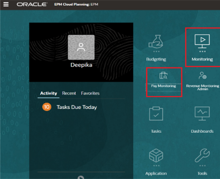Switch to the Recent tab
This screenshot has height=179, width=220.
(69, 93)
